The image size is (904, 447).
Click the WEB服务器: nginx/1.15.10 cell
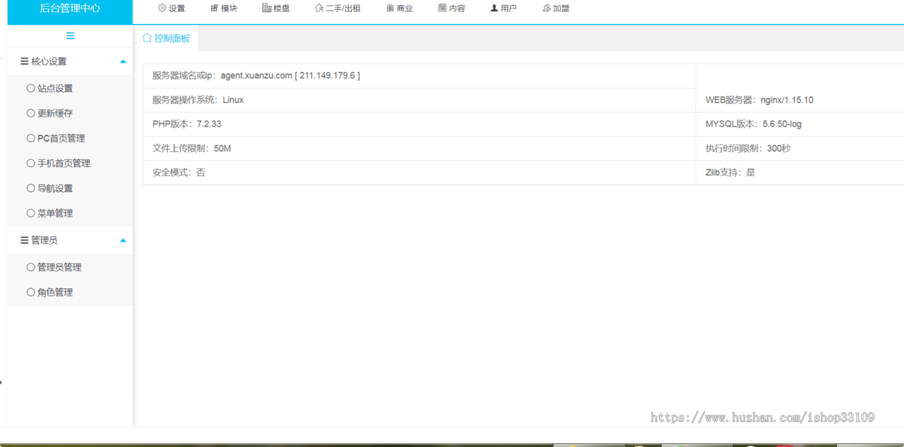[x=800, y=100]
